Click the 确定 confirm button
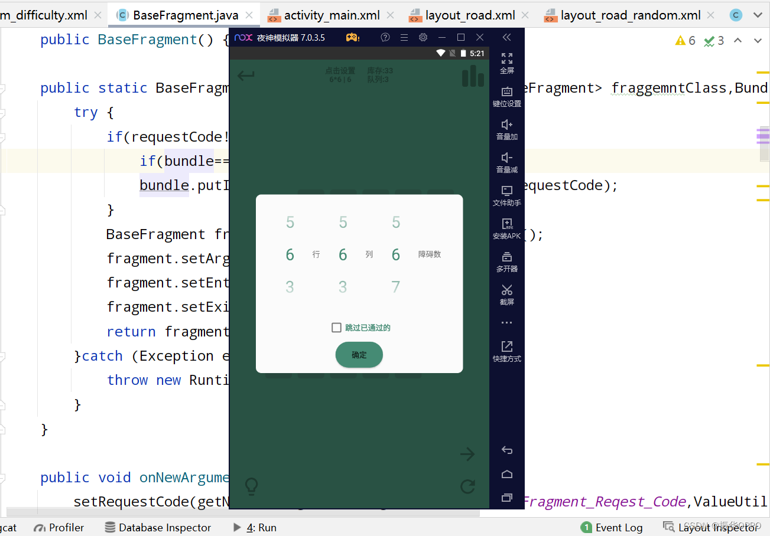Screen dimensions: 770x536 click(x=359, y=355)
